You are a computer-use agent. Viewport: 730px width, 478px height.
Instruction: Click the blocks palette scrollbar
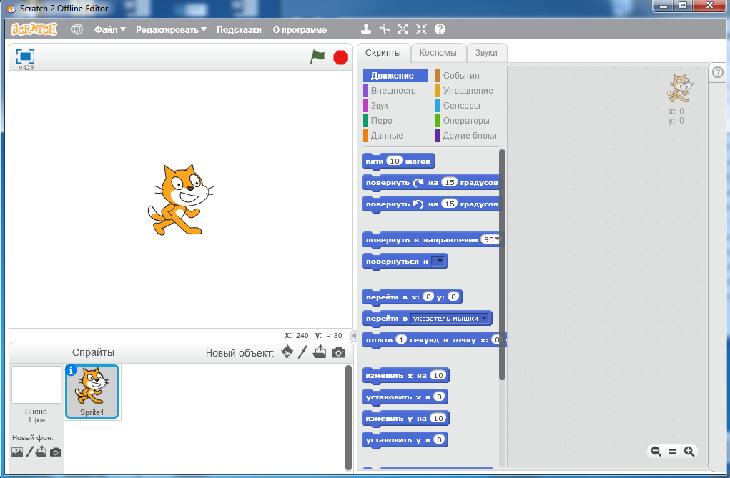[502, 264]
